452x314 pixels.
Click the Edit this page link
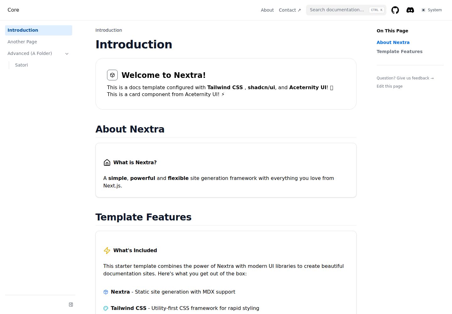click(x=390, y=86)
